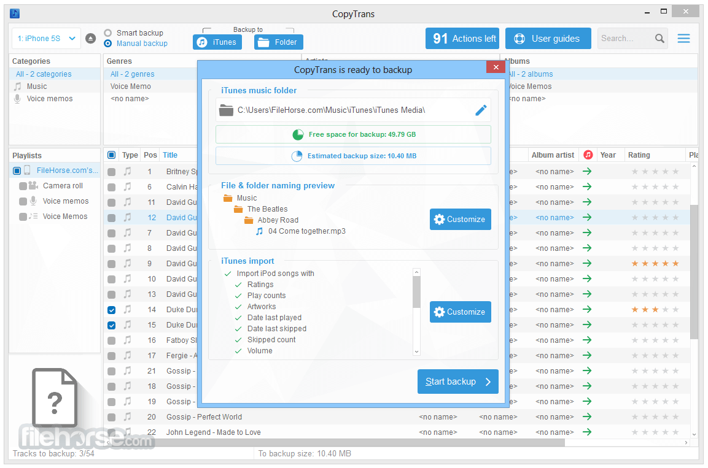Screen dimensions: 708x468
Task: Check track 1 Britney checkbox
Action: pyautogui.click(x=112, y=172)
